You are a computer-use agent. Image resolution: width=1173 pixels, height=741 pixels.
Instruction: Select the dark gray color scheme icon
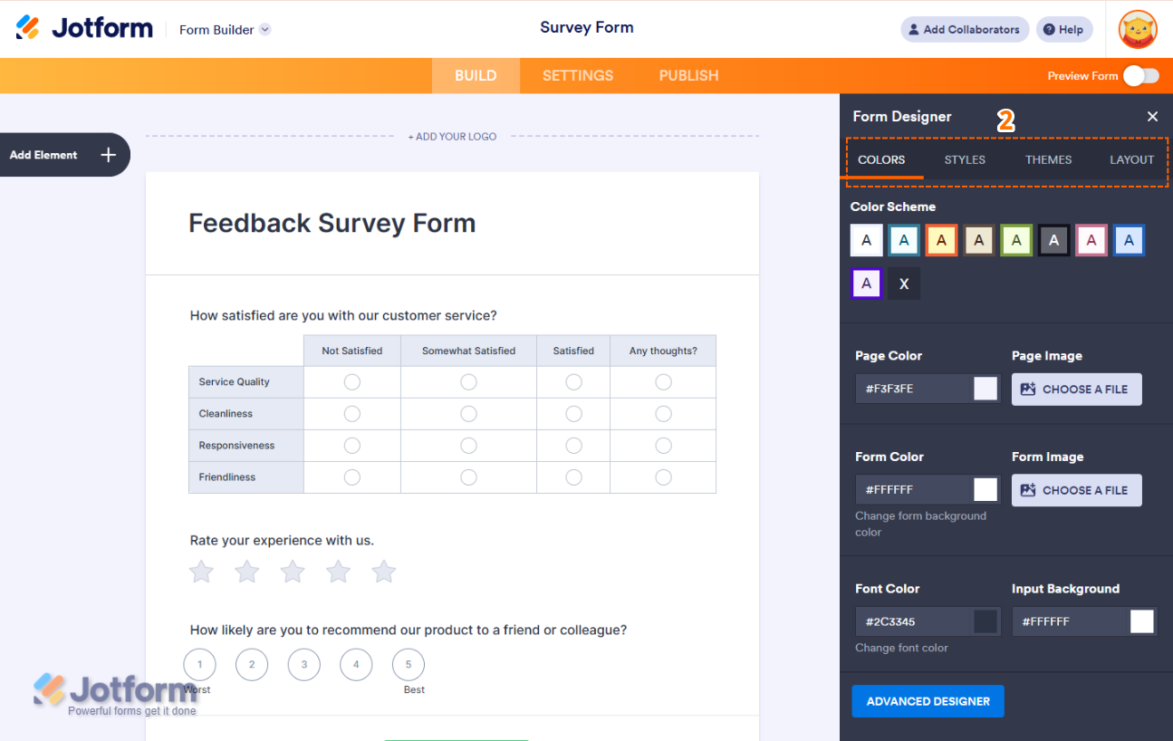1053,241
